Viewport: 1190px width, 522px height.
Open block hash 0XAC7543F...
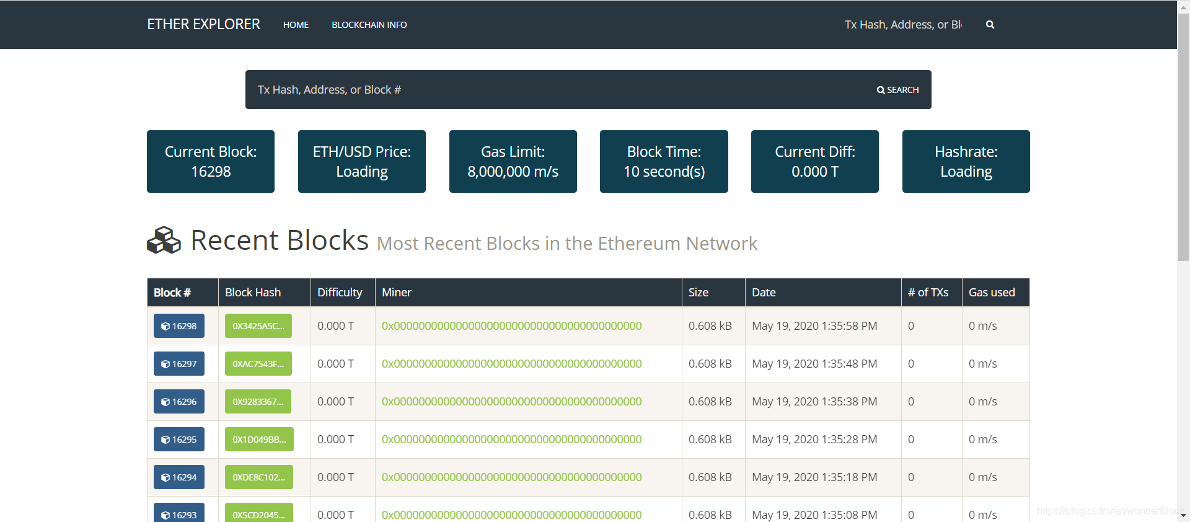pos(258,364)
